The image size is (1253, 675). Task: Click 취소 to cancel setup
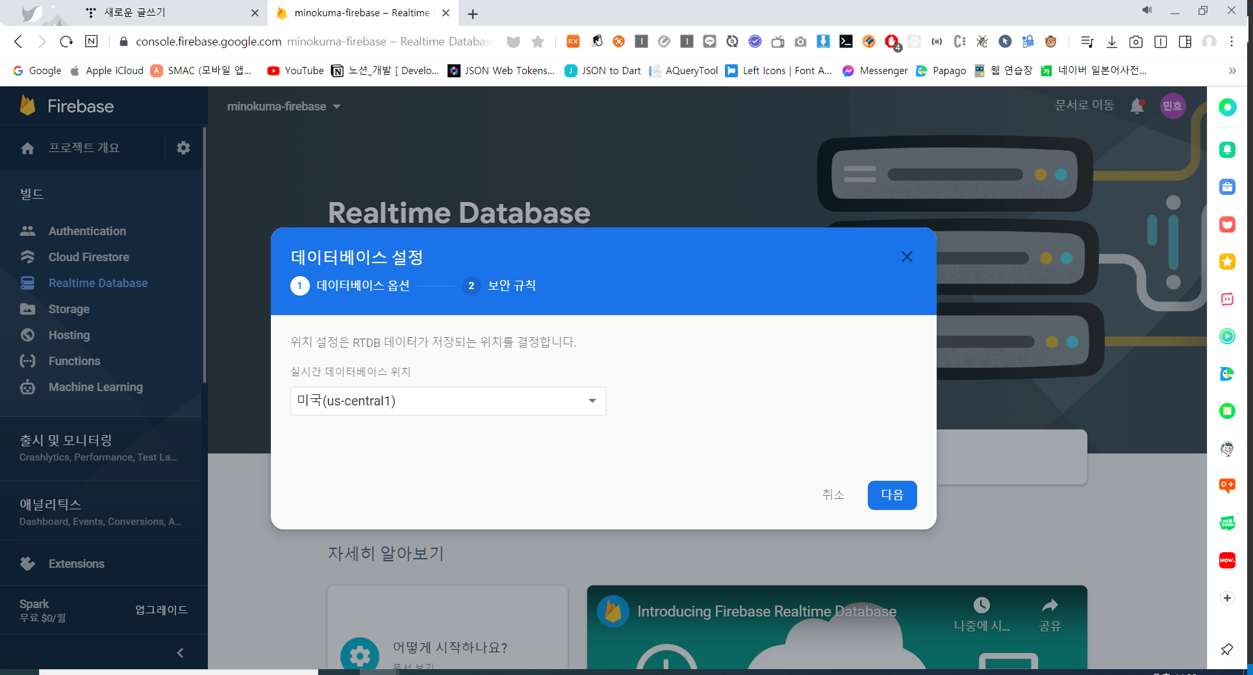point(833,495)
